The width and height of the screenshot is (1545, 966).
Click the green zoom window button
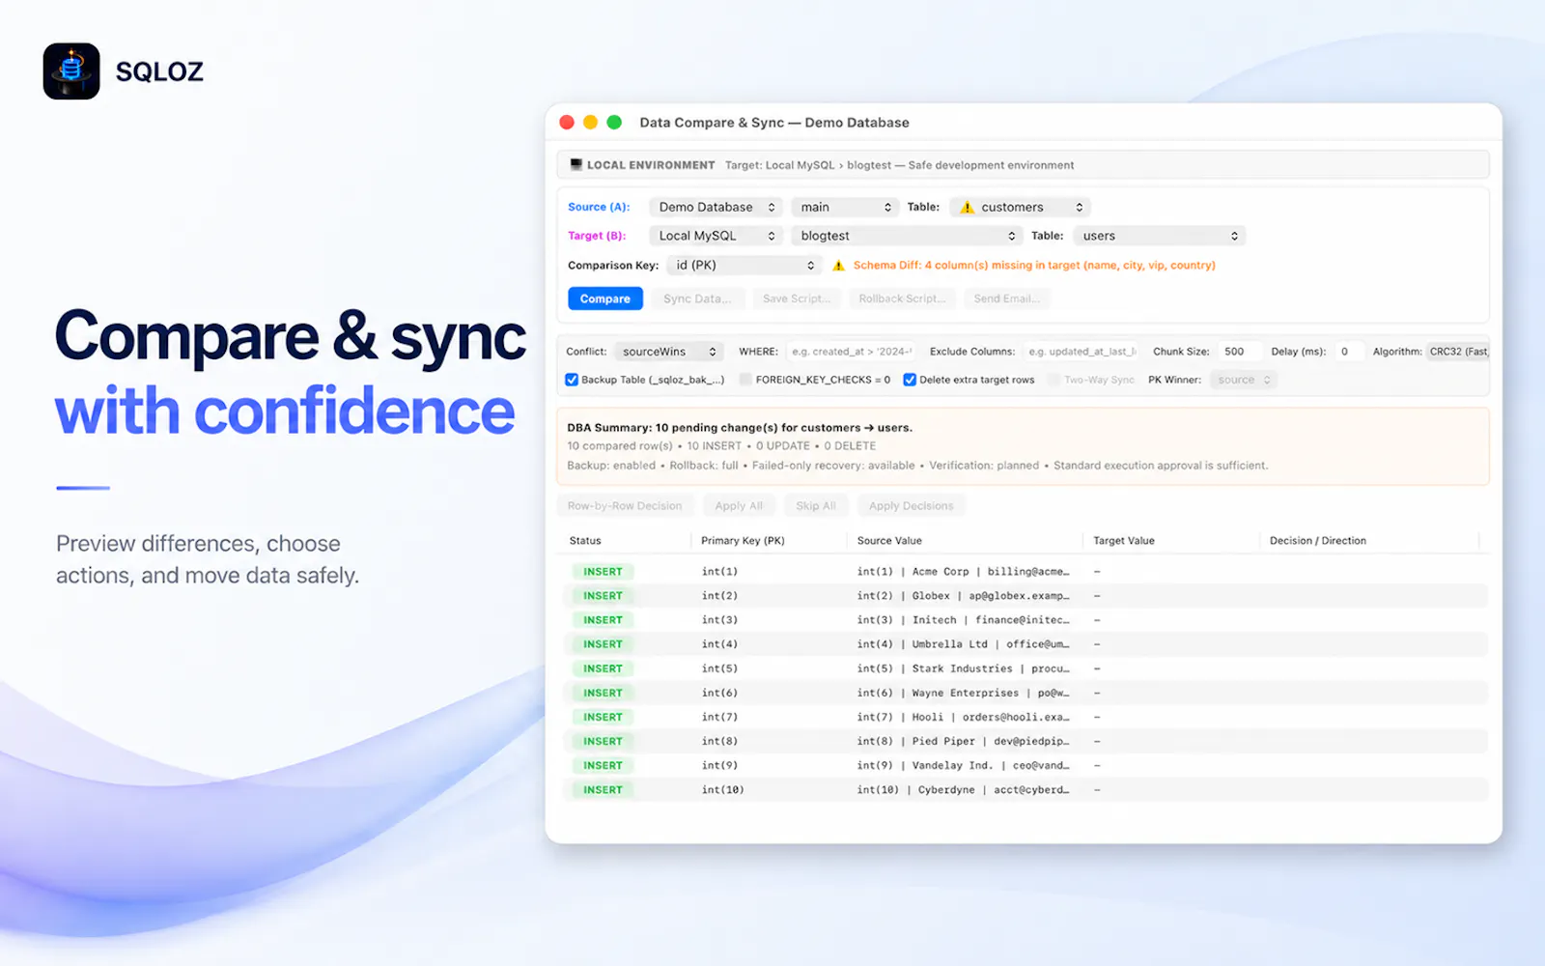point(614,123)
